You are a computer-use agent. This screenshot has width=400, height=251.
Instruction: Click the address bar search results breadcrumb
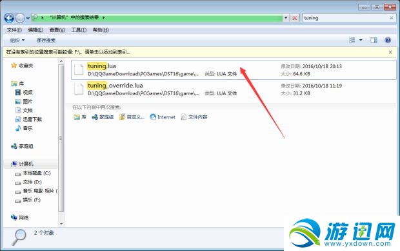[74, 17]
